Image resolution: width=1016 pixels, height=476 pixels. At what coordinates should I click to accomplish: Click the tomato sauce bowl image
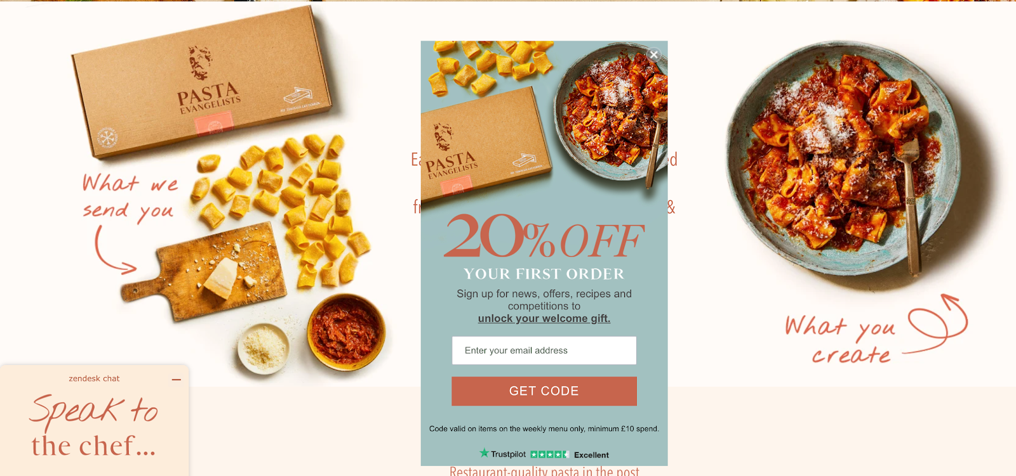(346, 330)
